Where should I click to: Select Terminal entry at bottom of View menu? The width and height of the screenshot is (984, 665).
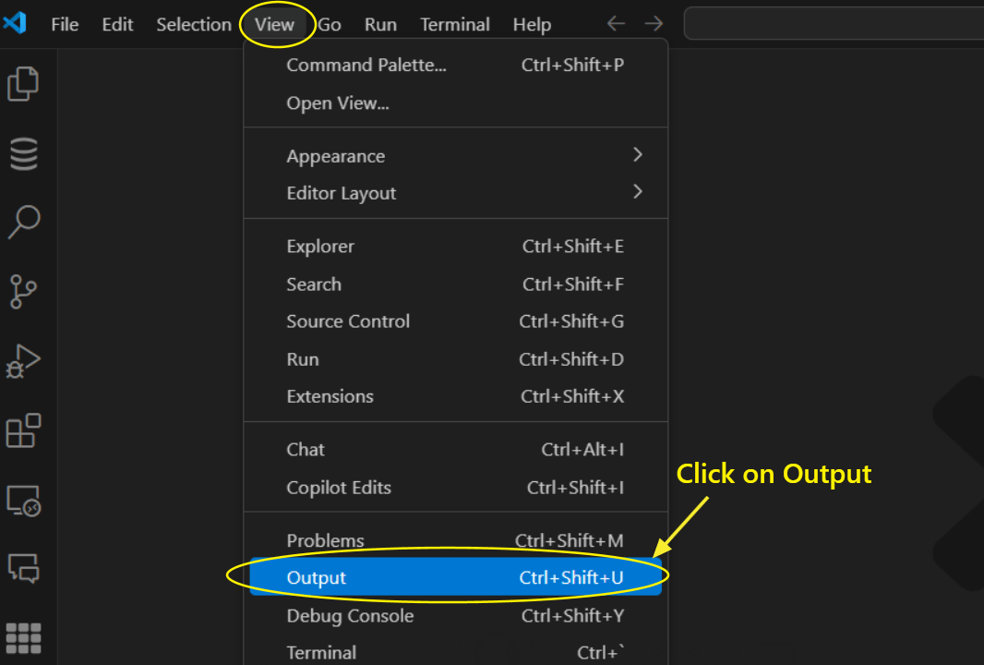coord(456,652)
